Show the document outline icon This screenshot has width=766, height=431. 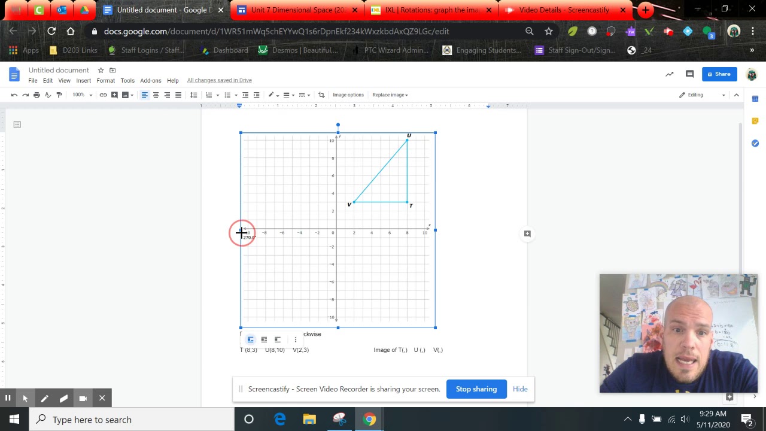17,125
